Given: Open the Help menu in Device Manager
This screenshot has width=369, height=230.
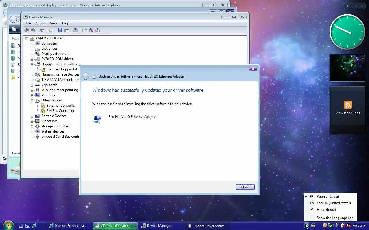Looking at the screenshot, I should 65,23.
